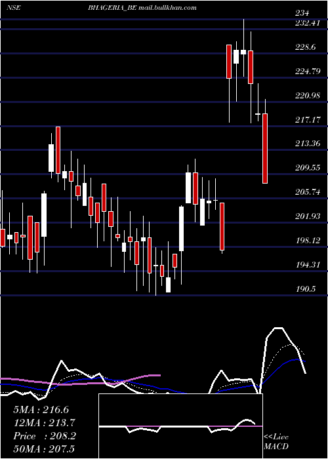
Task: Click the 194.31 price axis label
Action: (308, 265)
